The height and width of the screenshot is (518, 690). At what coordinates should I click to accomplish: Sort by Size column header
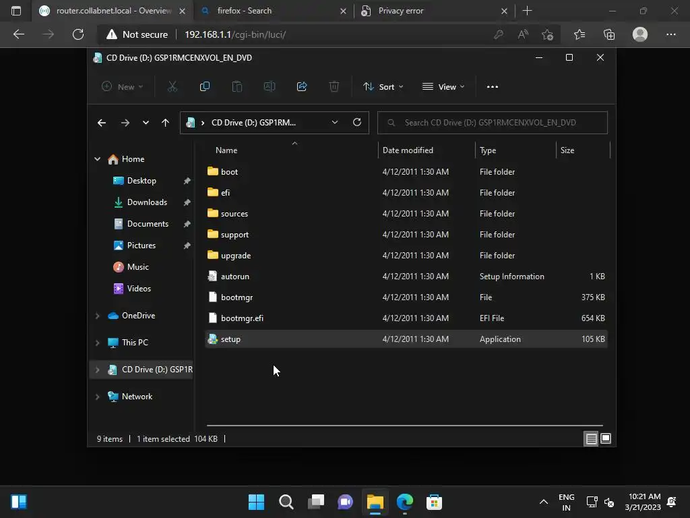(583, 150)
